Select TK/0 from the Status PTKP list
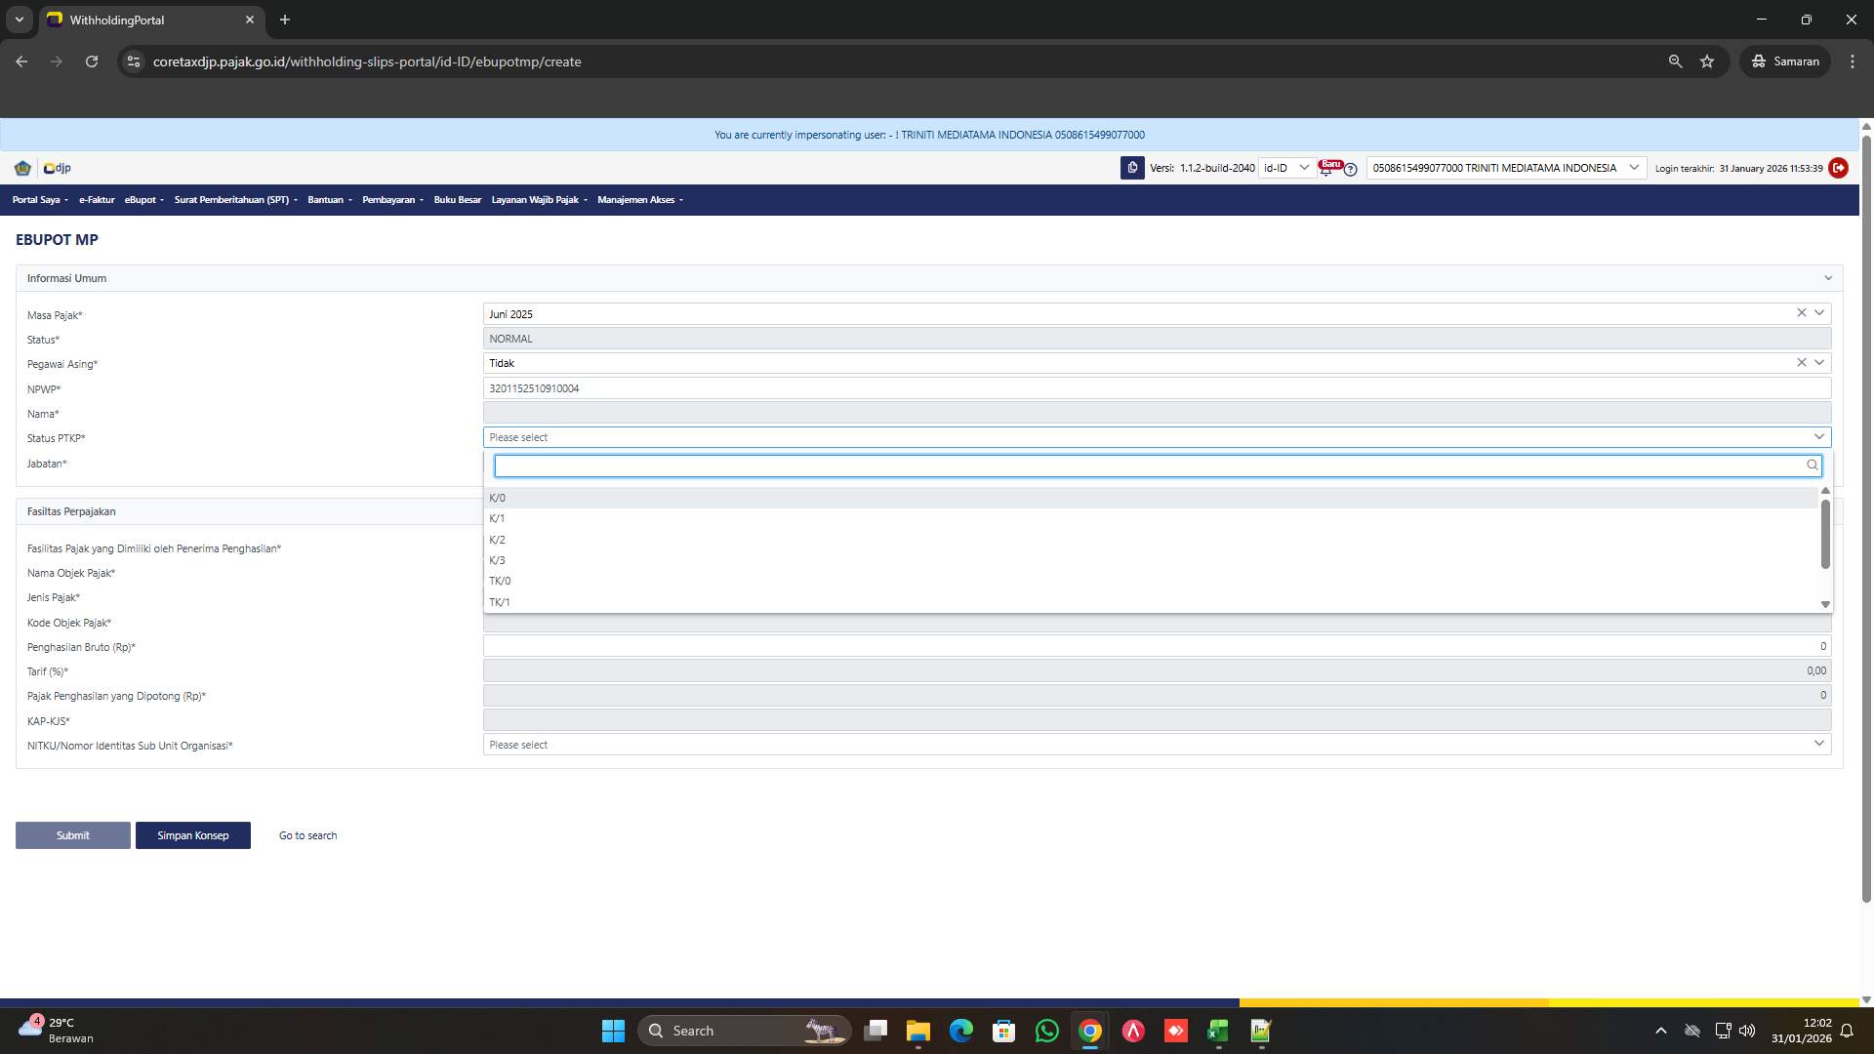1874x1054 pixels. pyautogui.click(x=501, y=581)
